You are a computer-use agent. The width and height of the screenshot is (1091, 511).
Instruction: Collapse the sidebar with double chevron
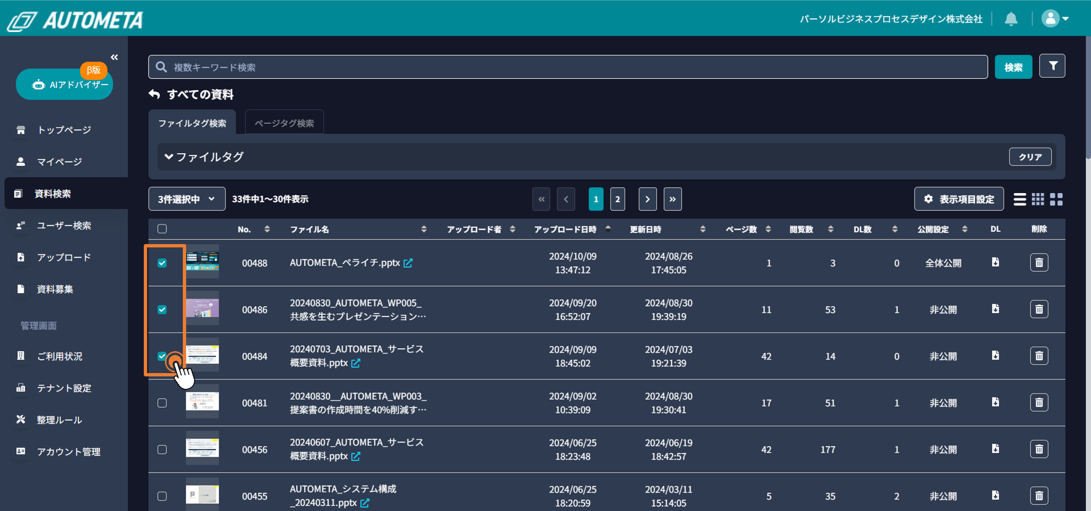[x=114, y=57]
